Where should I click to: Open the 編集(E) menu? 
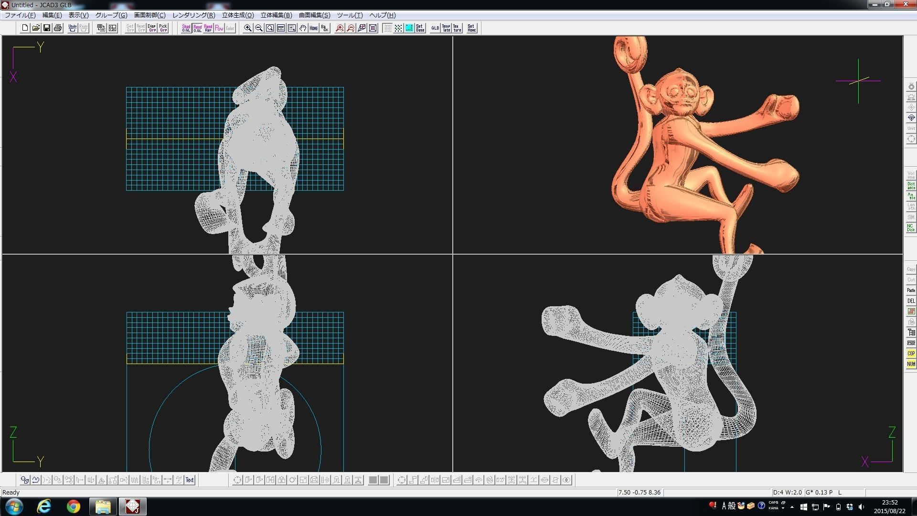(x=52, y=15)
